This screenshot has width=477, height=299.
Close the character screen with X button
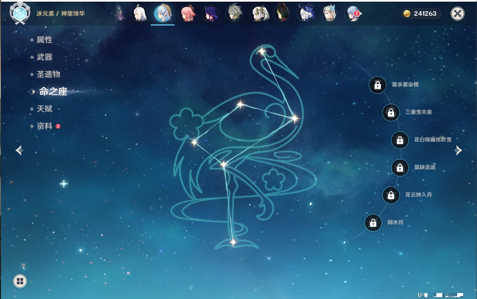(x=458, y=14)
